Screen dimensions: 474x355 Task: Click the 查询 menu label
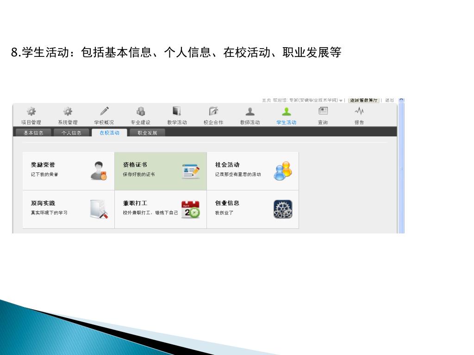[323, 122]
